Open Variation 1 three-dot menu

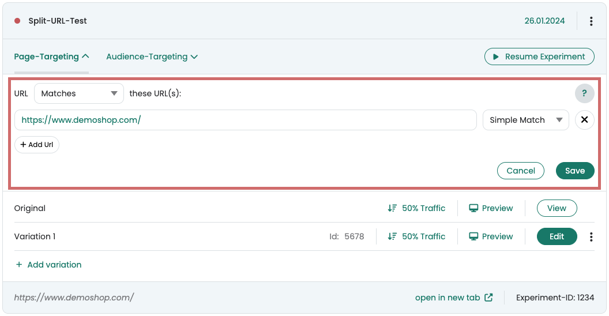coord(591,236)
